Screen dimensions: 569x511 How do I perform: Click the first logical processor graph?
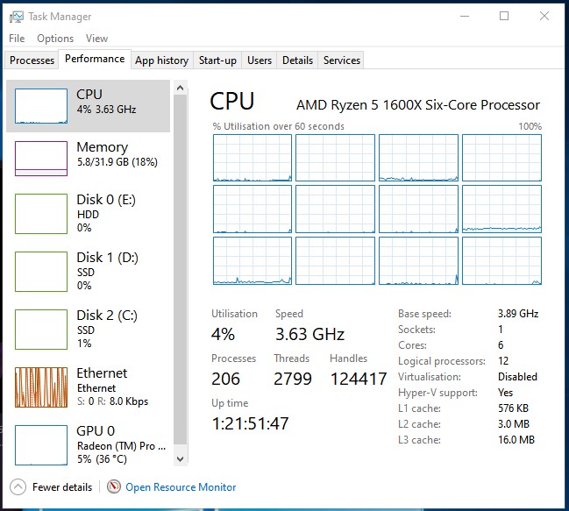pyautogui.click(x=252, y=158)
